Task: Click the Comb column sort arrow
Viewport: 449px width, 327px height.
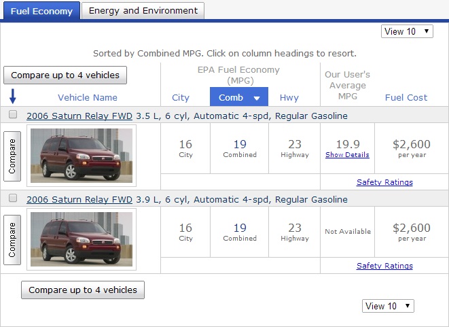Action: coord(257,98)
